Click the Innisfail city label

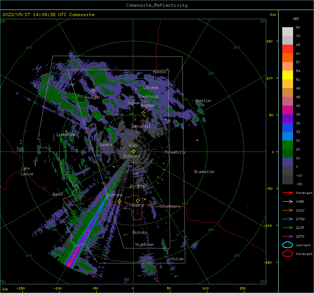(x=141, y=126)
